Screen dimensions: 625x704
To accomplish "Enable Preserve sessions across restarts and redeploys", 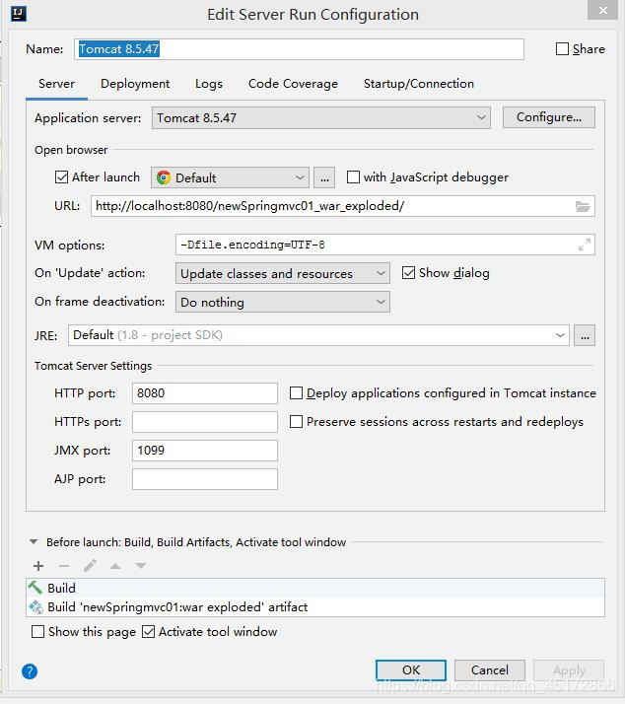I will (x=296, y=422).
